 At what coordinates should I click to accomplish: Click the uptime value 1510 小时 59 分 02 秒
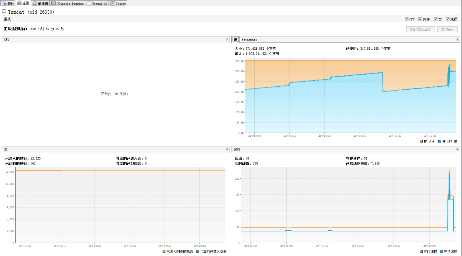47,29
